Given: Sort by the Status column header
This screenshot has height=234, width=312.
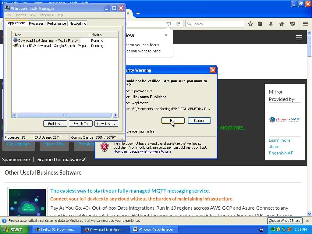Looking at the screenshot, I should point(104,35).
